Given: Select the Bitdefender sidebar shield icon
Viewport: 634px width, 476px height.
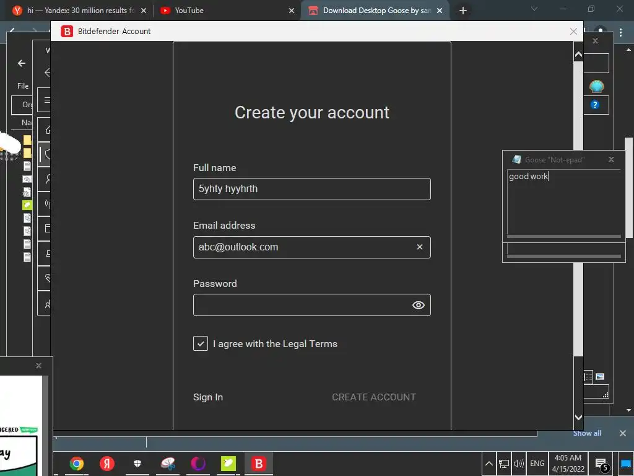Looking at the screenshot, I should pos(47,154).
